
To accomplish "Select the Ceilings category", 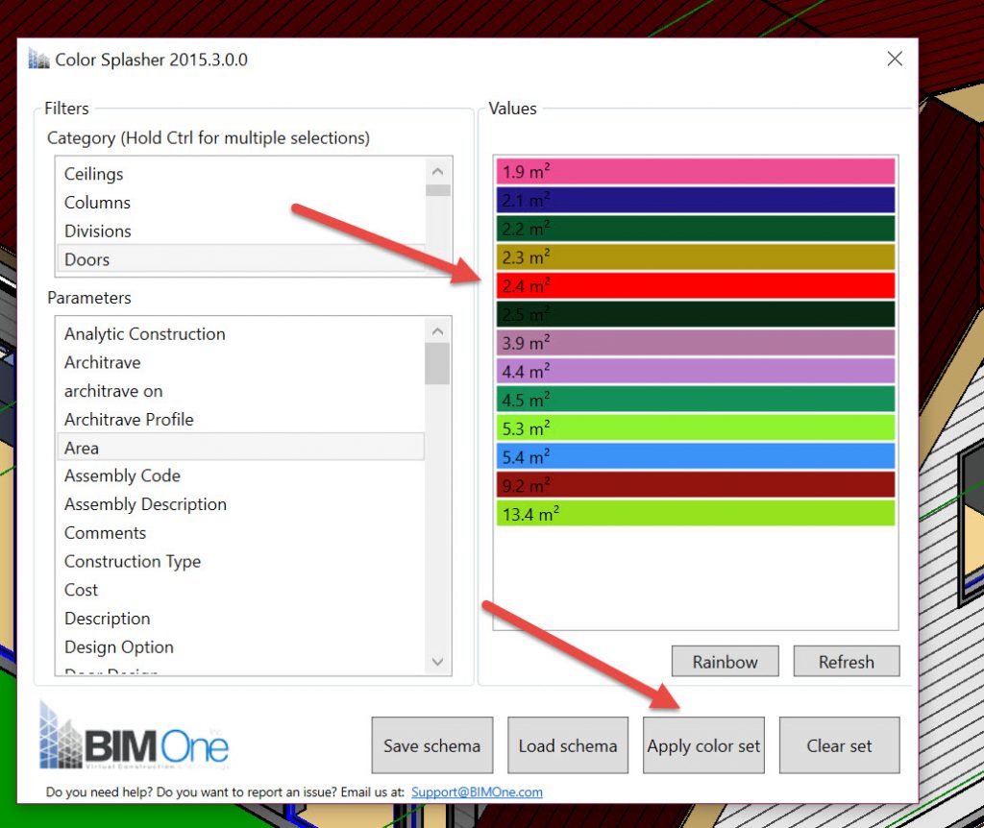I will pyautogui.click(x=93, y=174).
